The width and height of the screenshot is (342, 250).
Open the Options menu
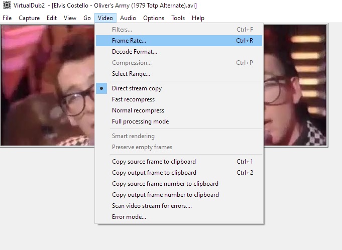pyautogui.click(x=154, y=18)
